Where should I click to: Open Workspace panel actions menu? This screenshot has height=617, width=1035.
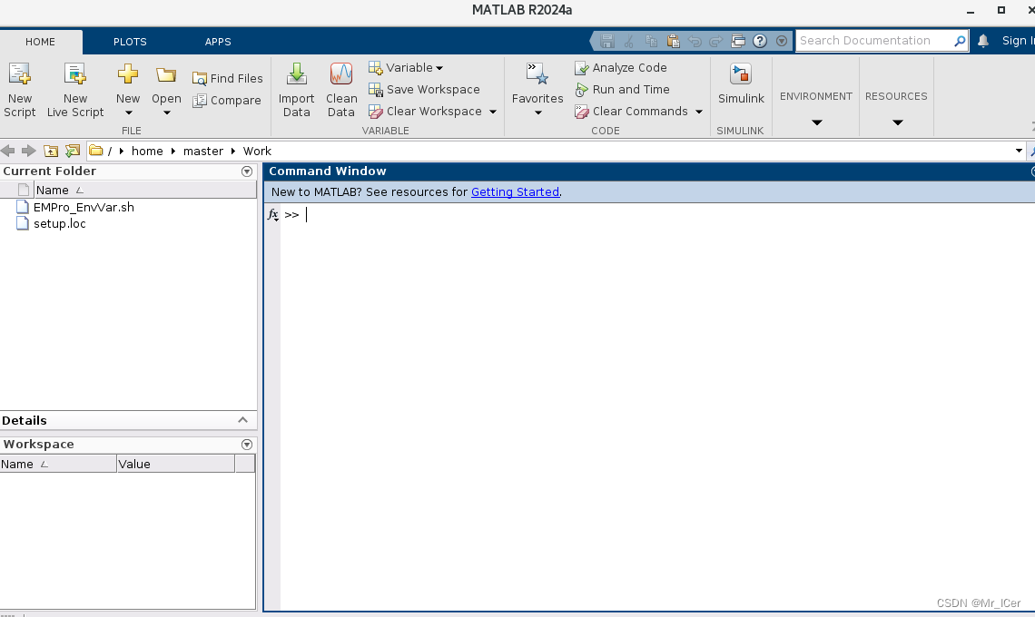tap(247, 445)
